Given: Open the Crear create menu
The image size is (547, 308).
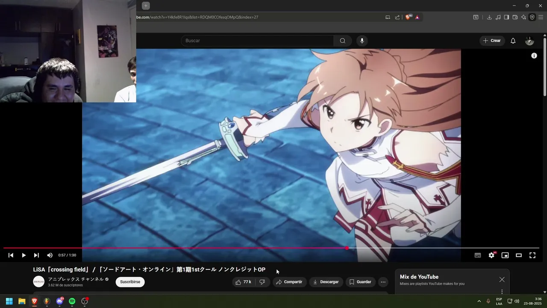Looking at the screenshot, I should pyautogui.click(x=492, y=41).
